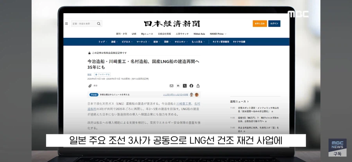
Task: Open the #イラン軍事衝突 hashtag link
Action: point(221,42)
